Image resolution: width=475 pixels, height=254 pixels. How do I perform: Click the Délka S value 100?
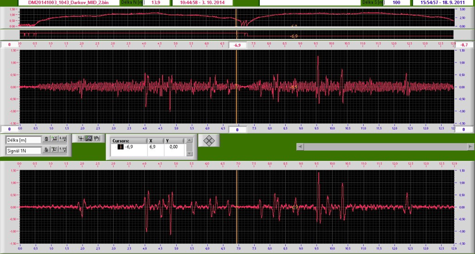396,2
